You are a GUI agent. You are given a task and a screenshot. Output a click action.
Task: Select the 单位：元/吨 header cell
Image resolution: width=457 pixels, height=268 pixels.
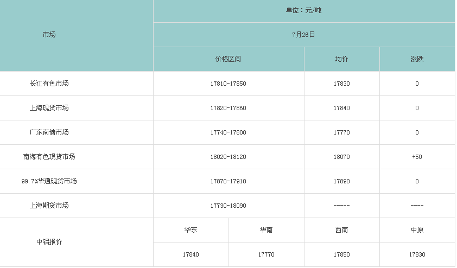[x=303, y=10]
